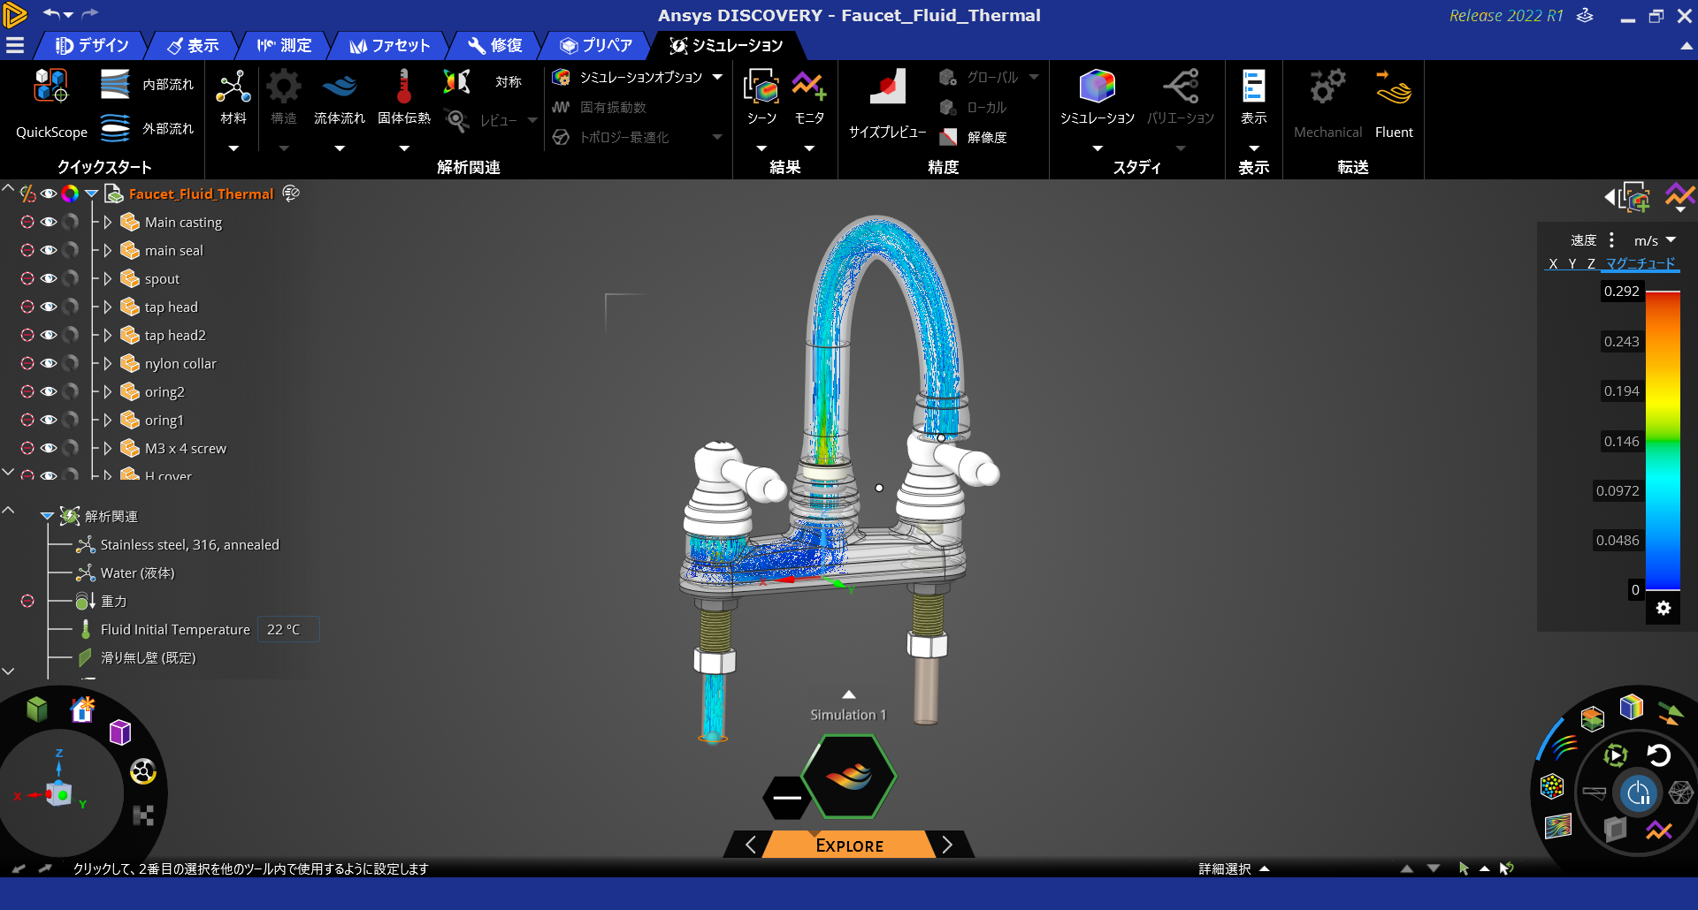Hide the spout component
This screenshot has width=1698, height=910.
[x=49, y=279]
